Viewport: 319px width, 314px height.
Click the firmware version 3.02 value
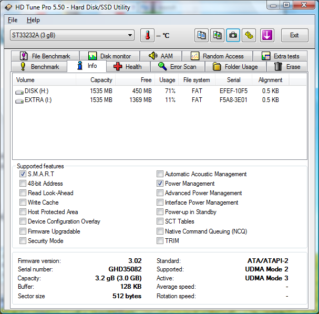coord(135,261)
